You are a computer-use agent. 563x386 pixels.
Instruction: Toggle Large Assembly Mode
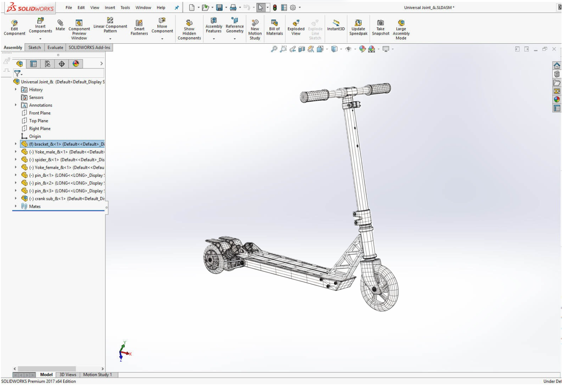pyautogui.click(x=401, y=29)
